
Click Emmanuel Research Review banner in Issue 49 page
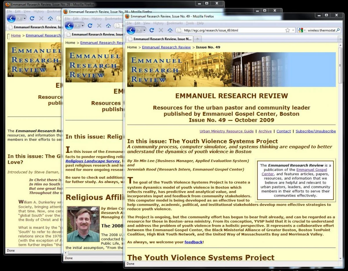(231, 69)
